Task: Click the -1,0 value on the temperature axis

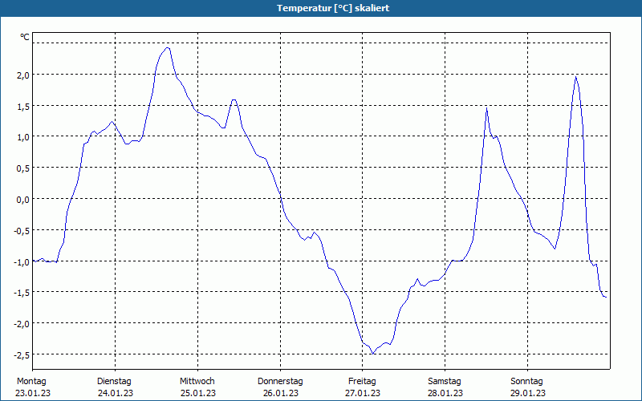Action: [x=22, y=261]
